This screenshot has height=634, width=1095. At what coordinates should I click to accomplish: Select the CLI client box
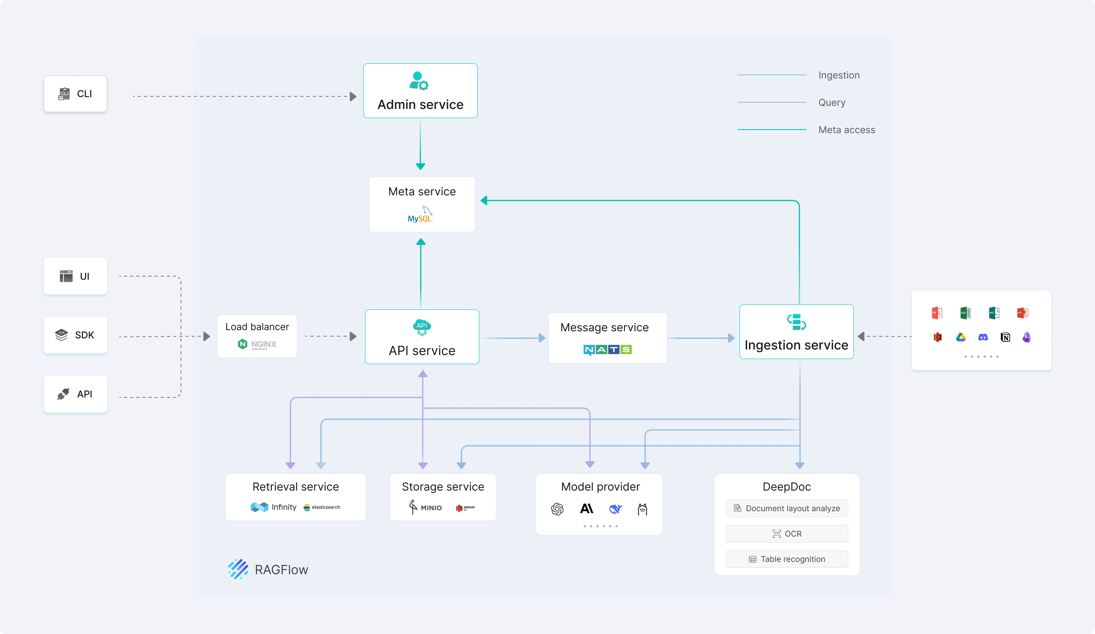click(75, 94)
